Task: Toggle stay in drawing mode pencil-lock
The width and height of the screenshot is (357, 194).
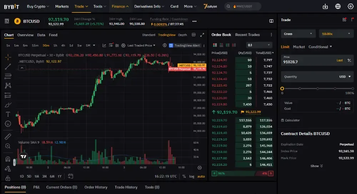Action: coord(8,169)
